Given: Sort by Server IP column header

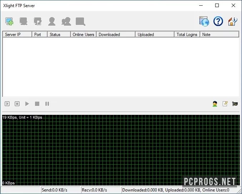Looking at the screenshot, I should coord(17,35).
